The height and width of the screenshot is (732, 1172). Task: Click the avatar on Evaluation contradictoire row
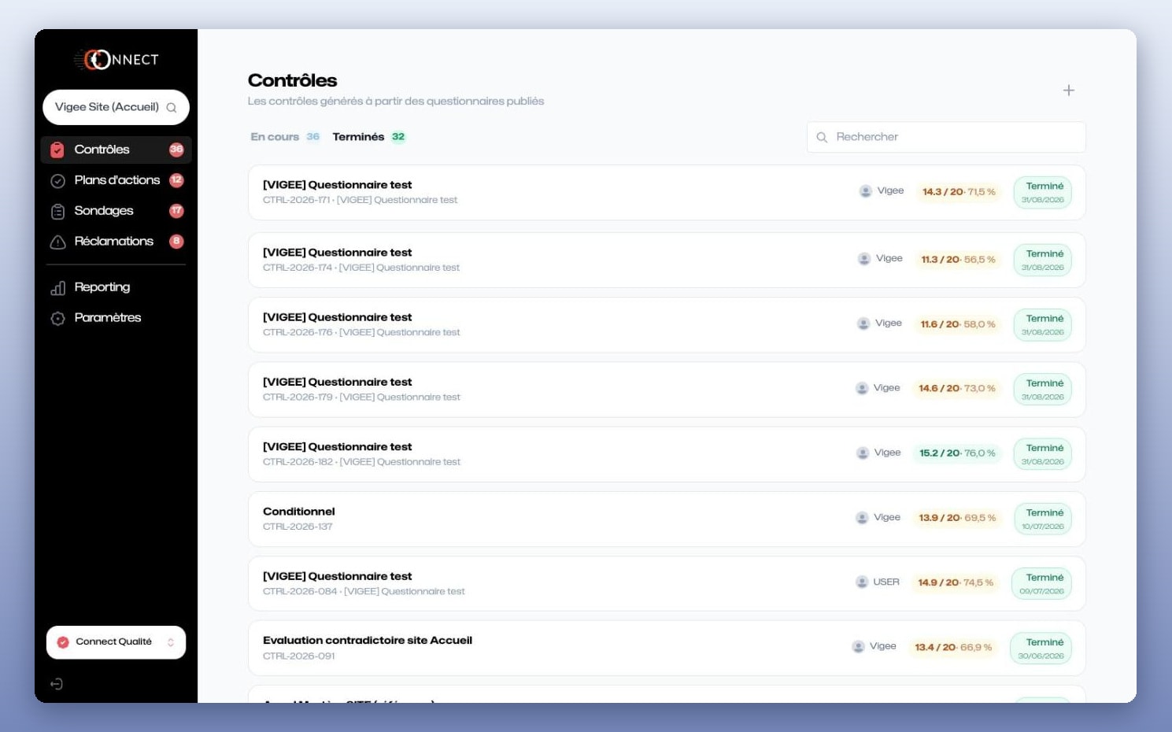pyautogui.click(x=858, y=647)
